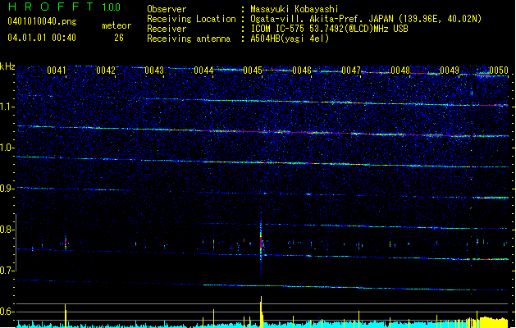Click the 0.8 frequency axis label

pos(7,230)
